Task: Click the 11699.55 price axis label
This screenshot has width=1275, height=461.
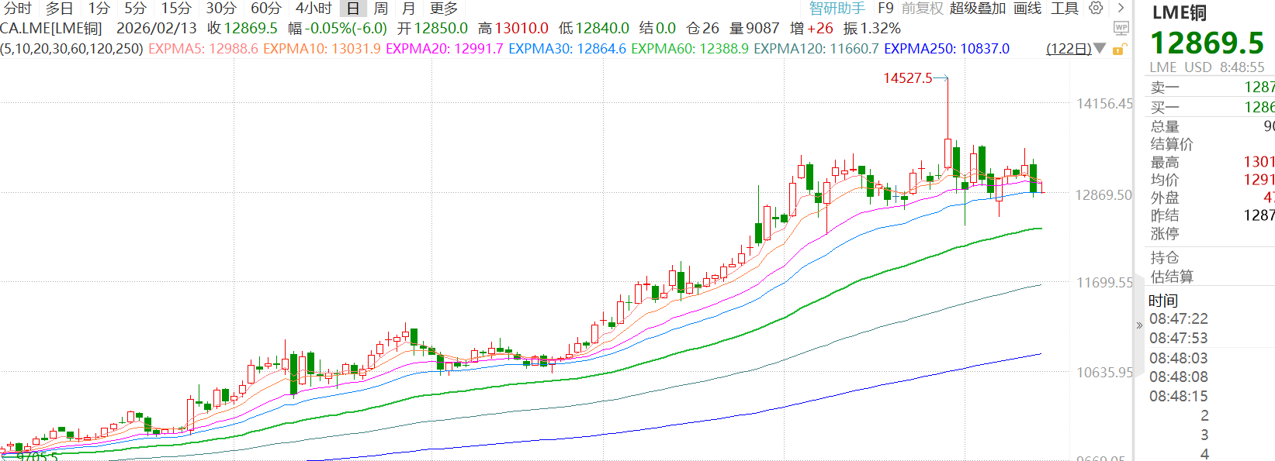Action: (1104, 283)
